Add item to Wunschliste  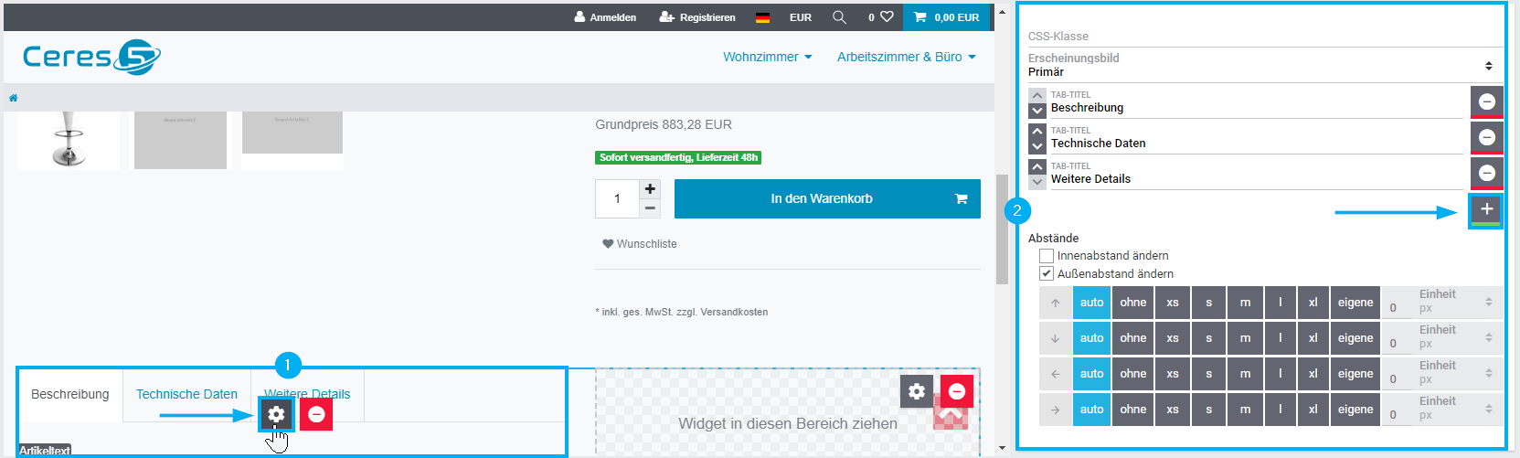coord(640,244)
